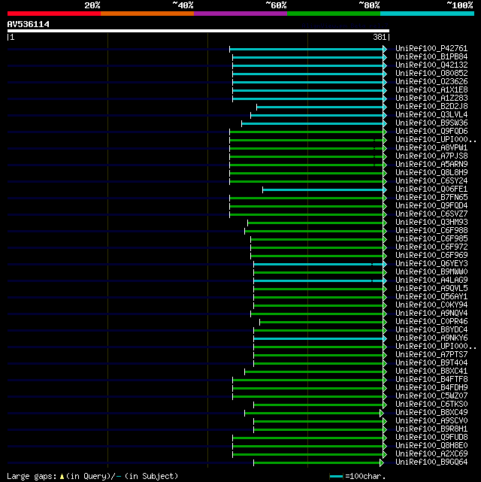The height and width of the screenshot is (482, 481).
Task: Select the UniRef100_A7PJS8 label
Action: (x=431, y=156)
